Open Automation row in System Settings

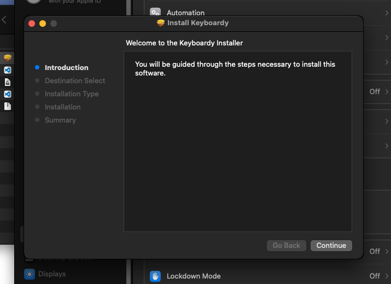(269, 13)
